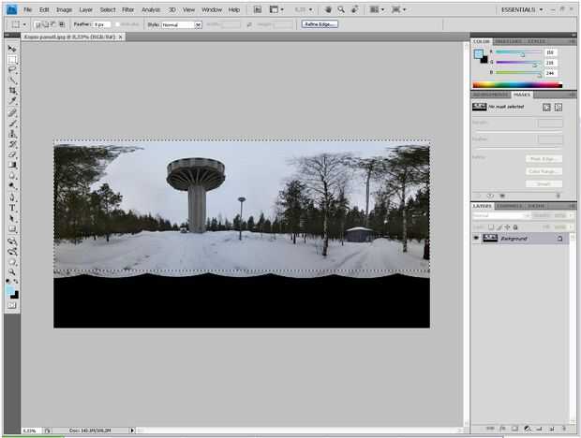This screenshot has height=438, width=581.
Task: Switch to the Channels tab
Action: tap(510, 205)
